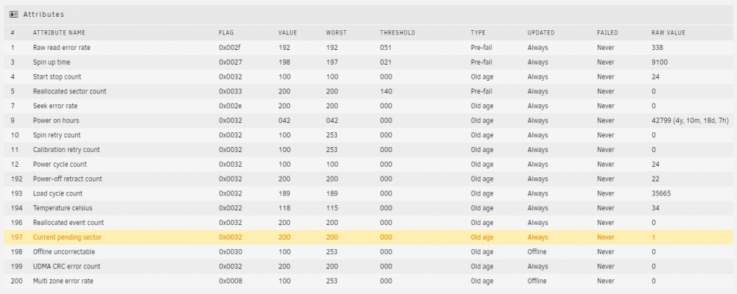This screenshot has width=737, height=294.
Task: Click value 198 in Spin up time row
Action: click(284, 62)
